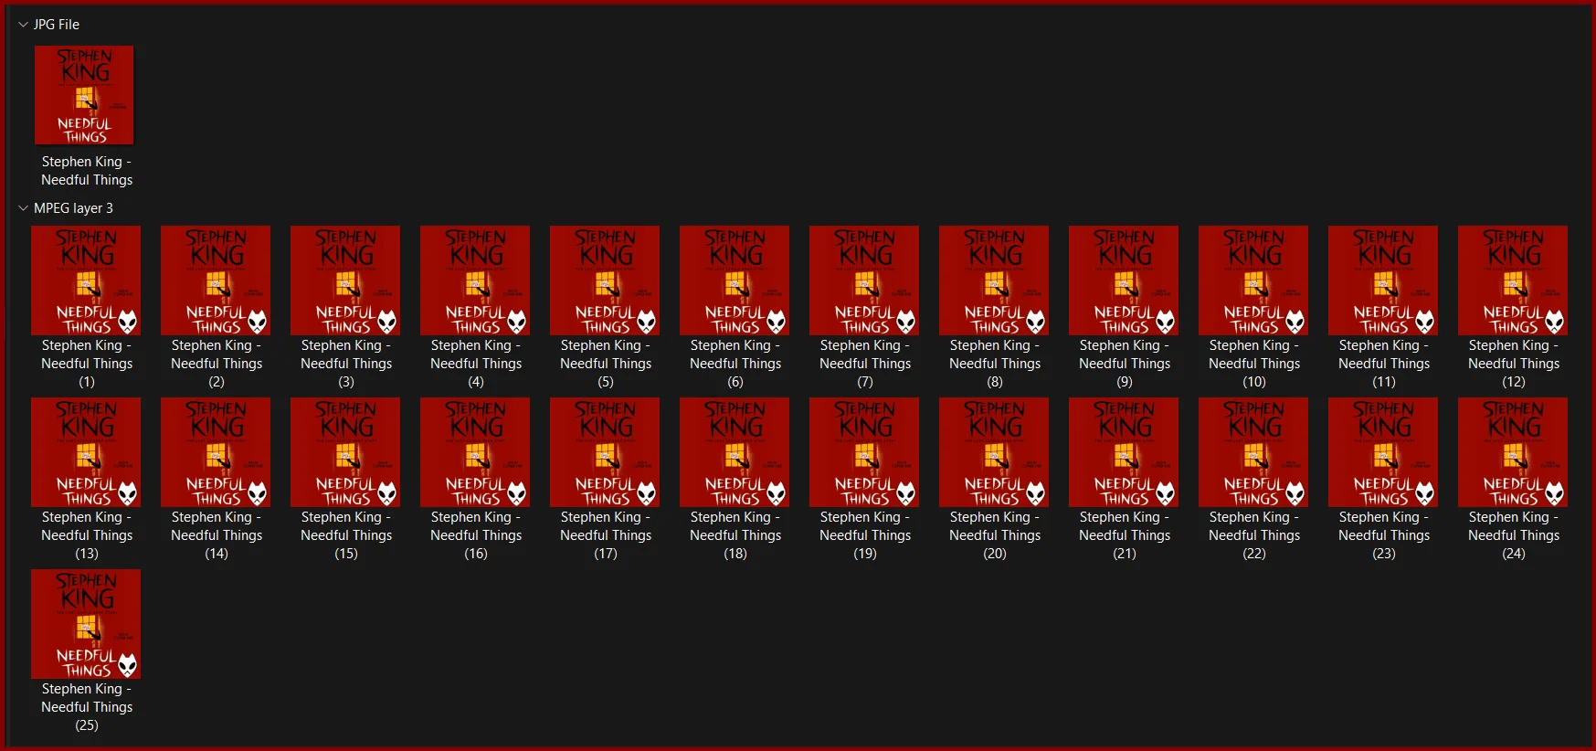Select MP3 file thumbnail numbered (16)
The width and height of the screenshot is (1596, 751).
tap(475, 452)
